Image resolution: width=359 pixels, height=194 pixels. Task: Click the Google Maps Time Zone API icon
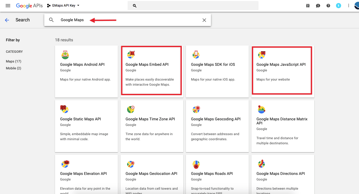pos(131,109)
